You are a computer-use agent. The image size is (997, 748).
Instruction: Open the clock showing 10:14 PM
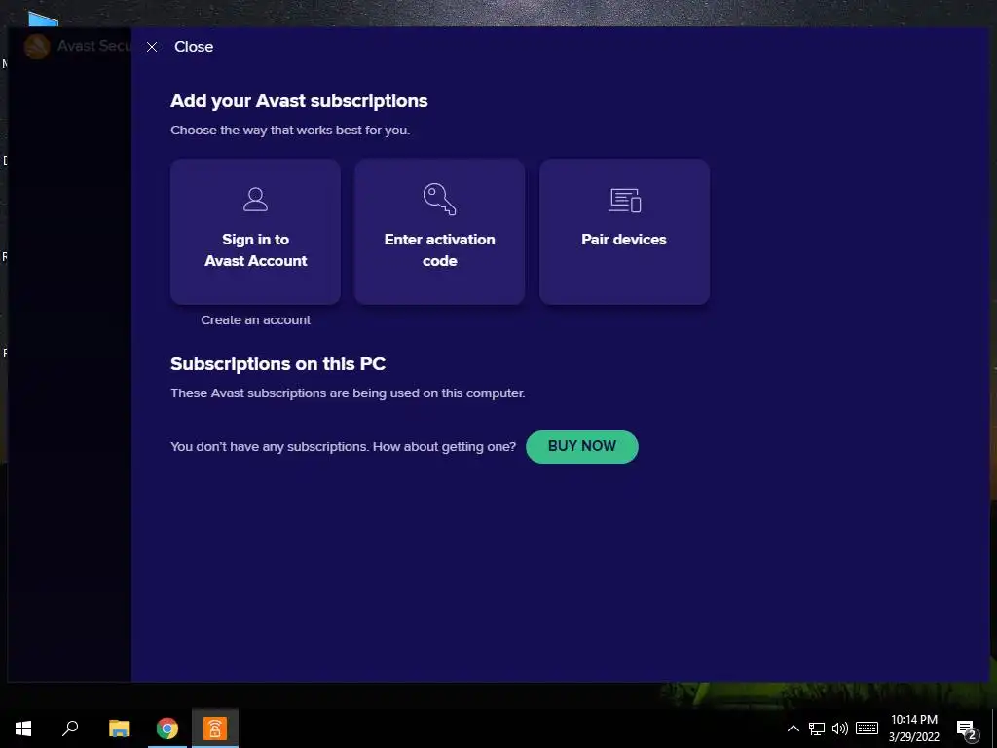pyautogui.click(x=913, y=729)
